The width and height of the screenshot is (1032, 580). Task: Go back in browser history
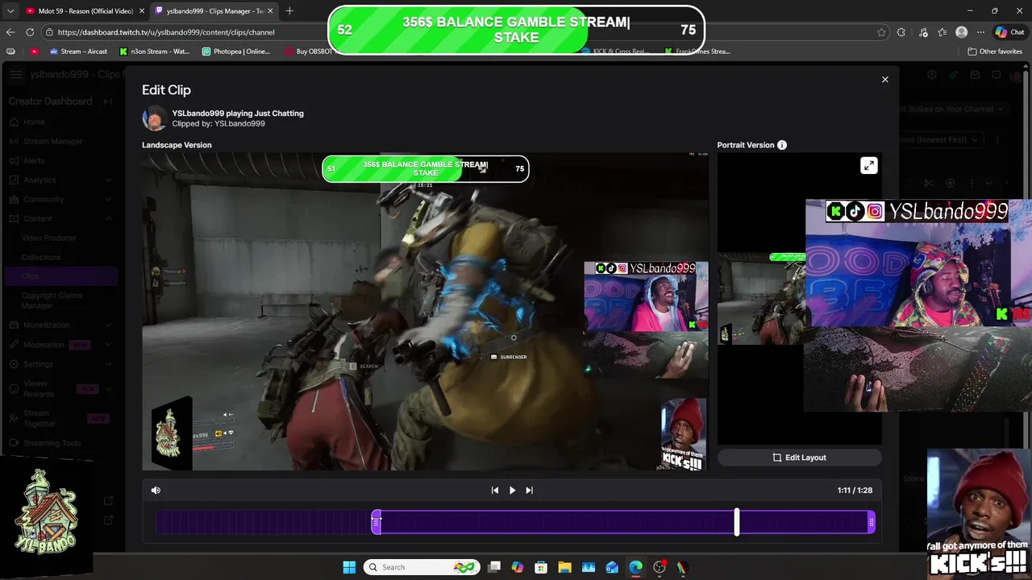coord(10,32)
